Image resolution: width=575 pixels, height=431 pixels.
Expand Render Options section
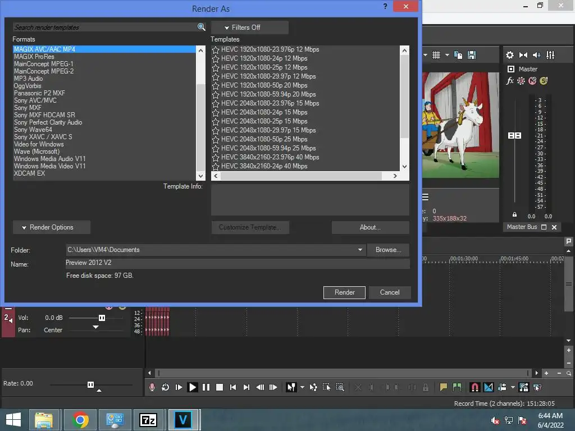(x=52, y=227)
